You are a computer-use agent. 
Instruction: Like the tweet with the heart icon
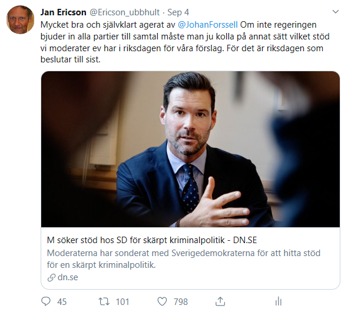coord(162,301)
